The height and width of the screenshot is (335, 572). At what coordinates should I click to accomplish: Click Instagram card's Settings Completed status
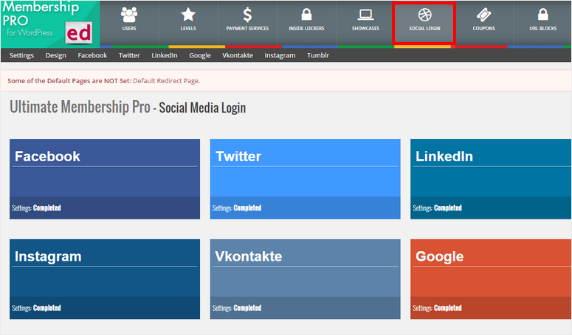tap(36, 308)
